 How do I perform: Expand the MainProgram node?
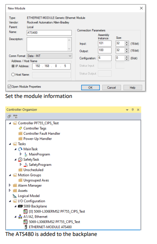[x=21, y=154]
